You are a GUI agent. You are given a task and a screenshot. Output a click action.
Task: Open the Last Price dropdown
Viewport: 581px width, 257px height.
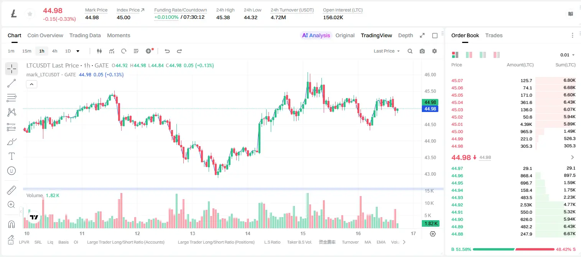coord(387,51)
